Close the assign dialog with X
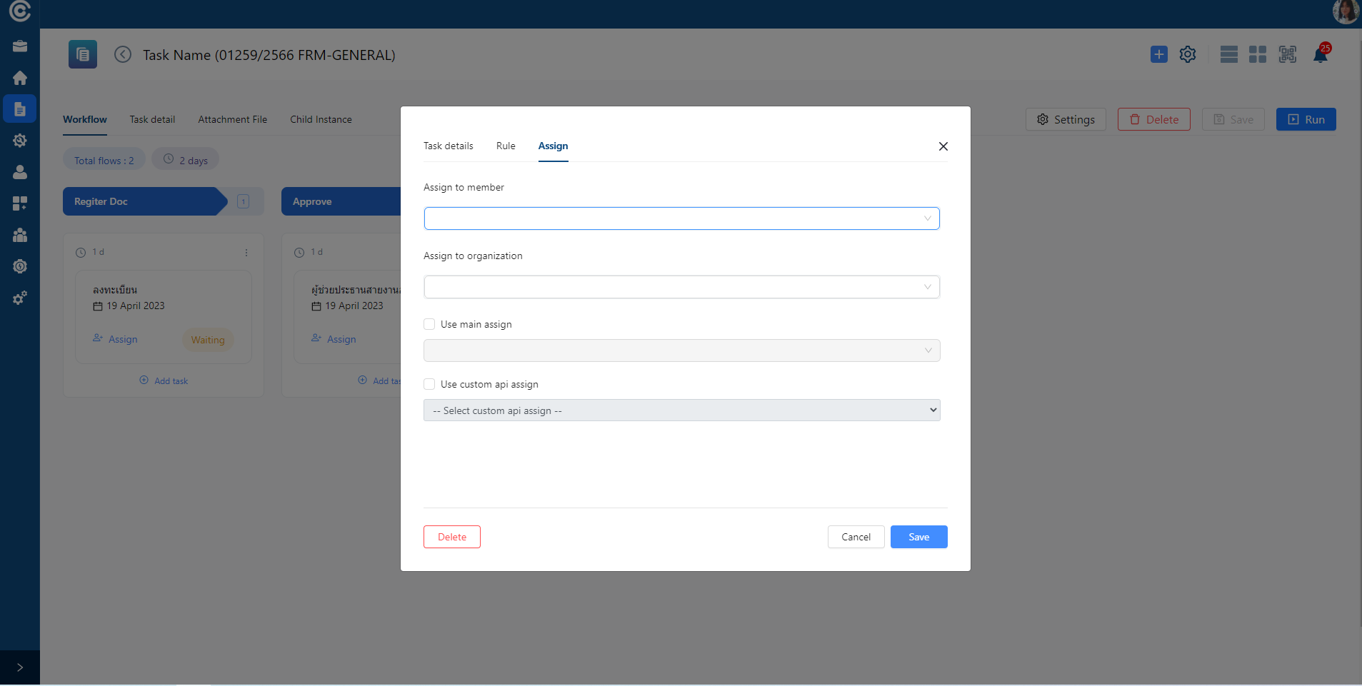Screen dimensions: 1362x686 [x=943, y=146]
